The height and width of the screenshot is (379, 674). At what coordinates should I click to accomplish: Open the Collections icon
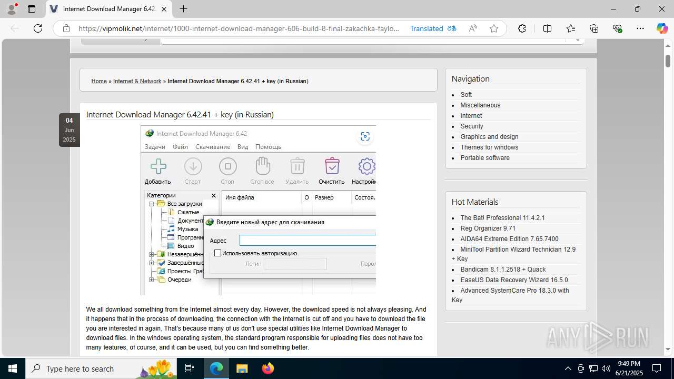(x=594, y=28)
